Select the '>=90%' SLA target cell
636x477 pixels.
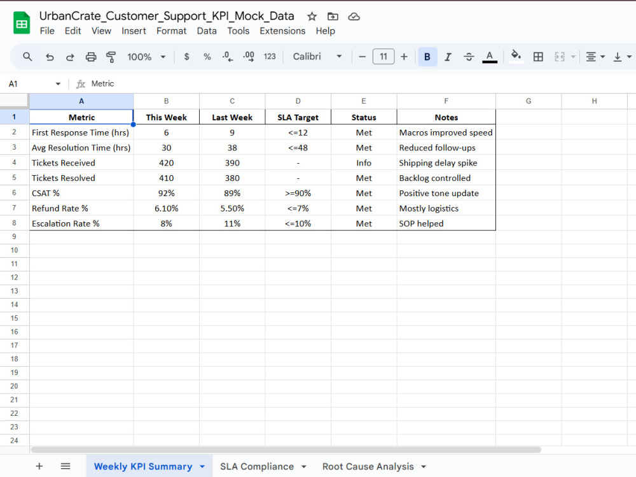(x=298, y=193)
